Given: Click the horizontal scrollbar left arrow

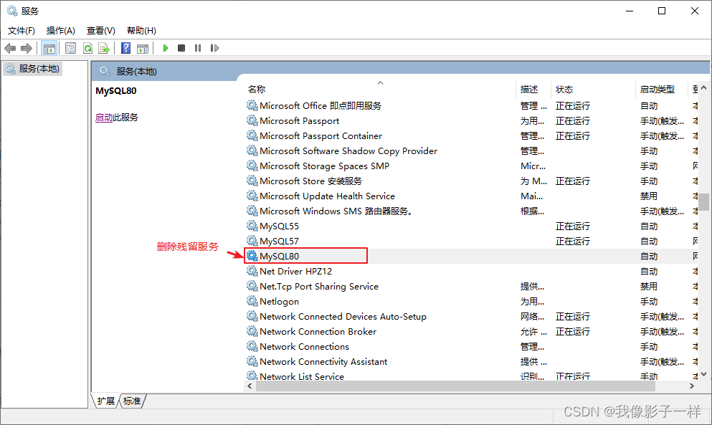Looking at the screenshot, I should (x=250, y=386).
